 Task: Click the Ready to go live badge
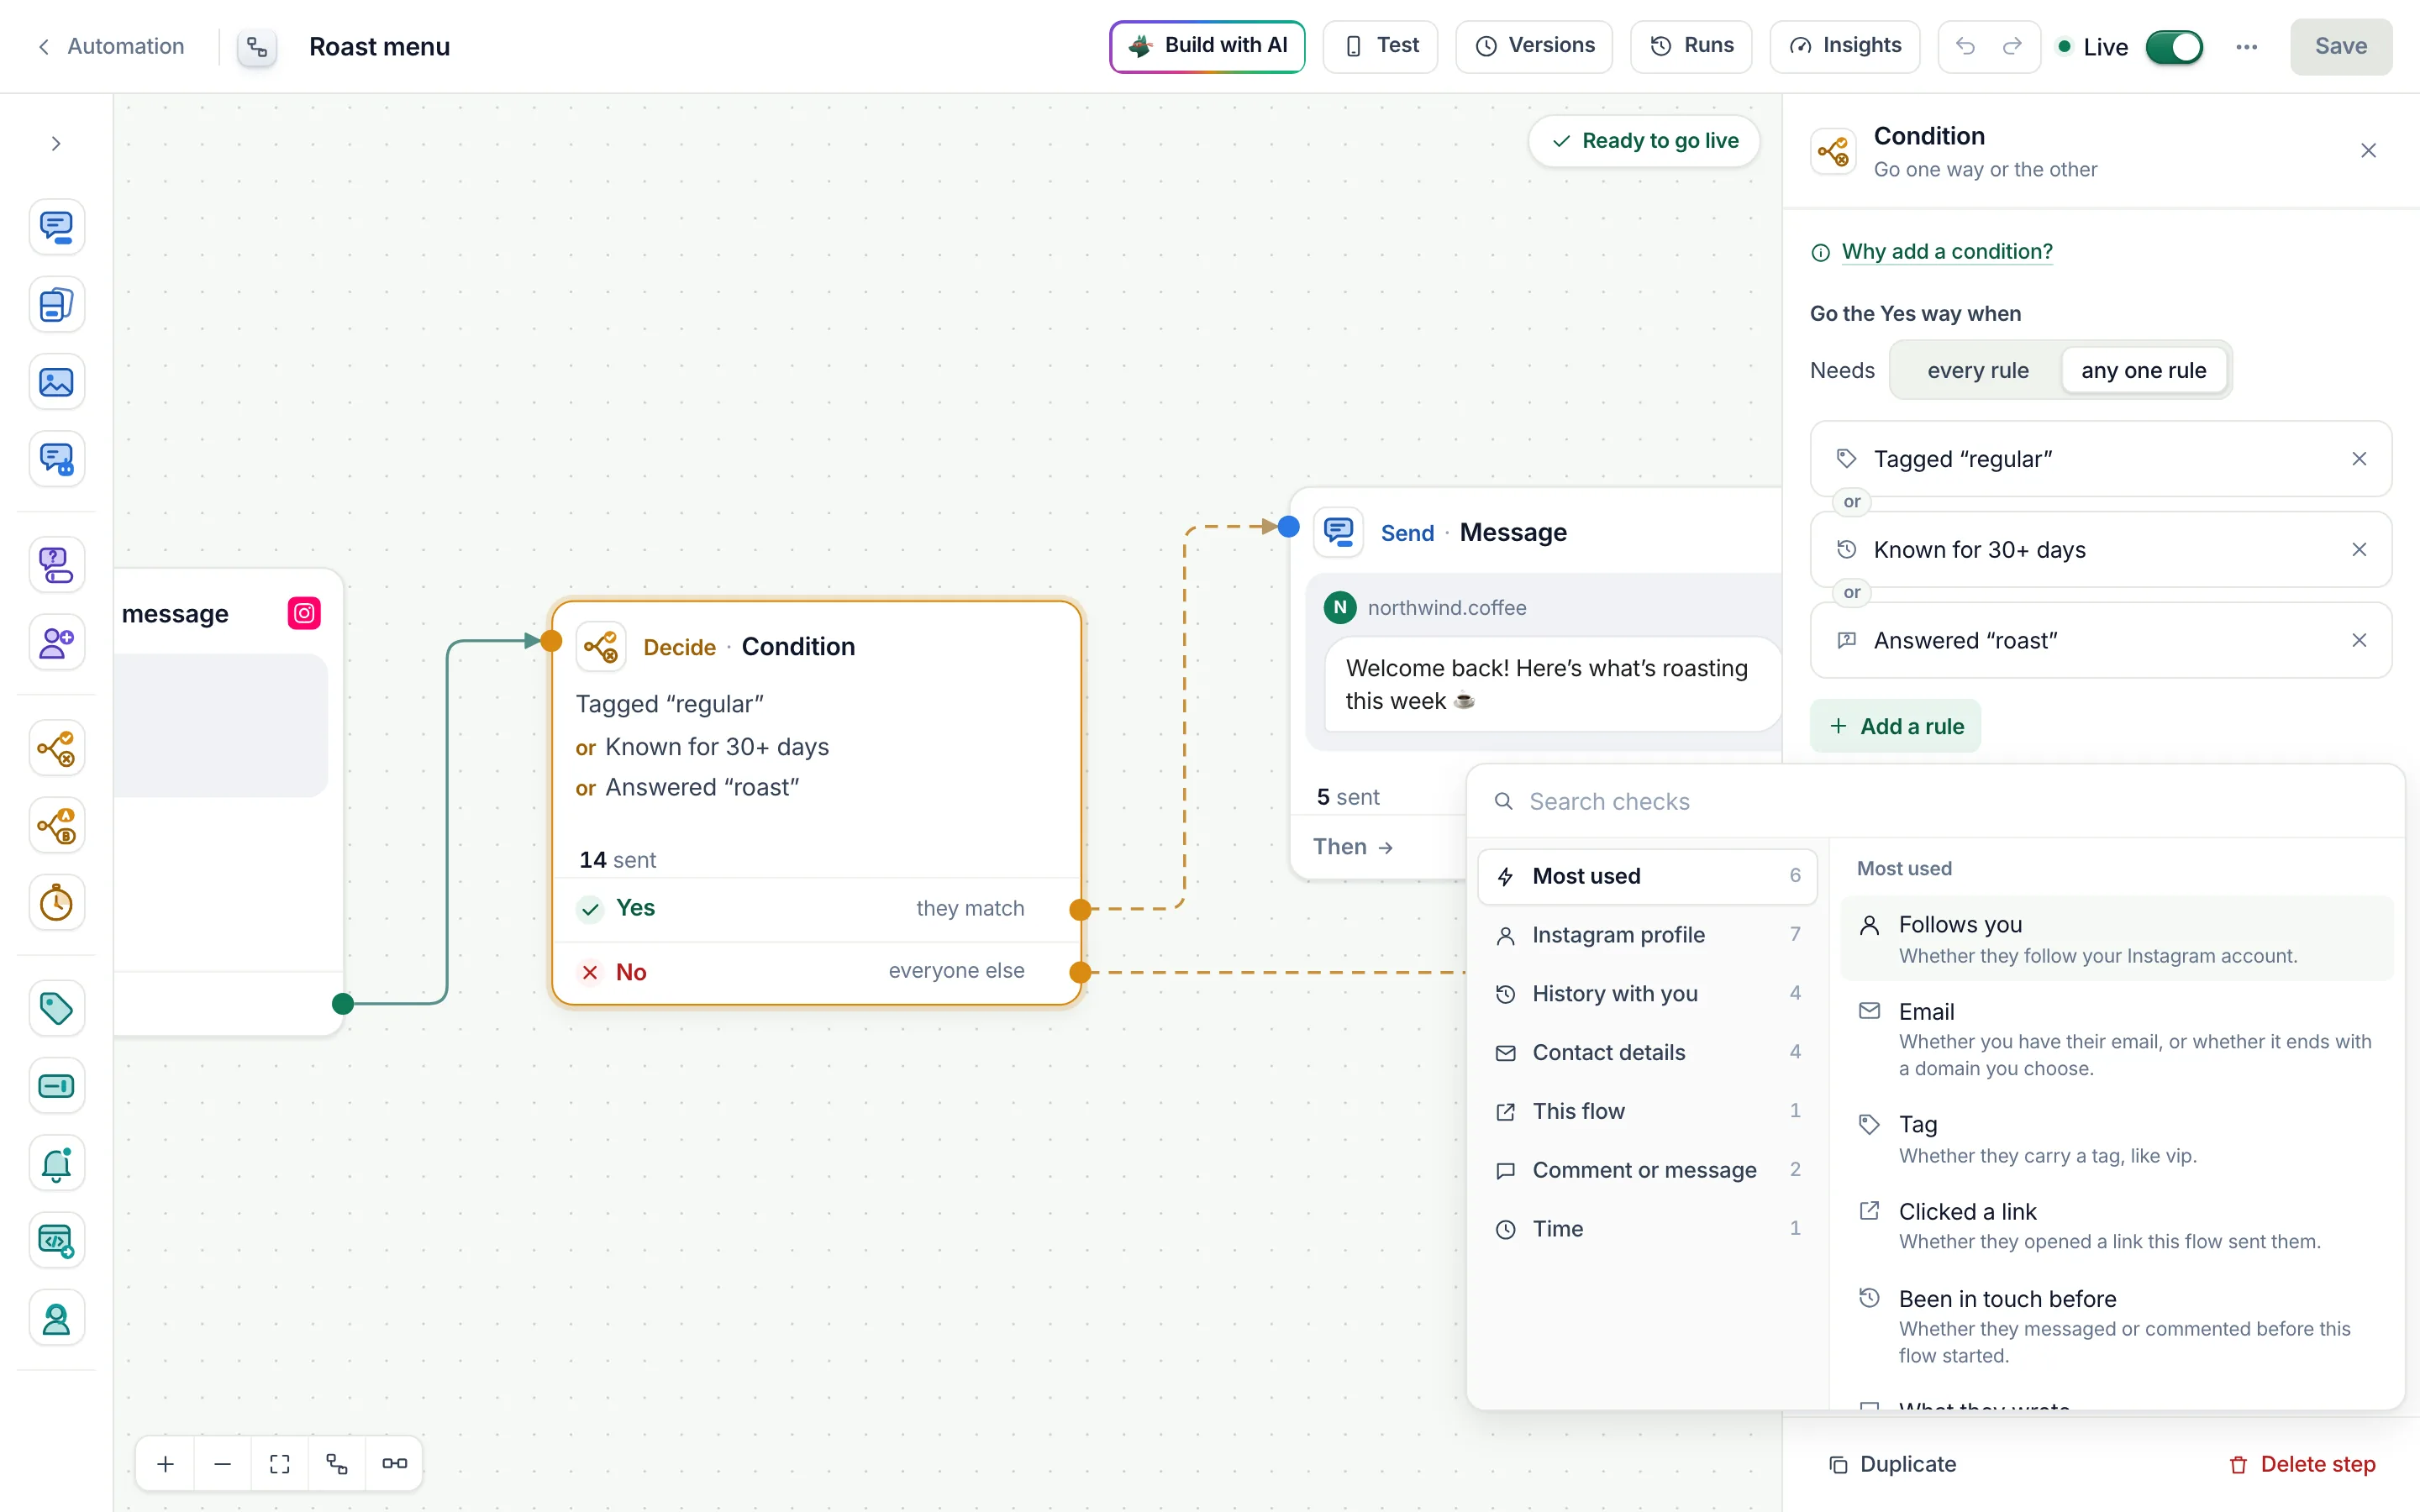point(1644,141)
